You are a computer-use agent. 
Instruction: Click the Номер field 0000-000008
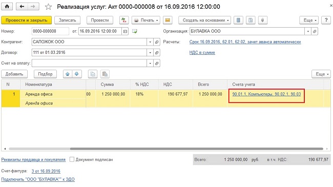point(50,31)
